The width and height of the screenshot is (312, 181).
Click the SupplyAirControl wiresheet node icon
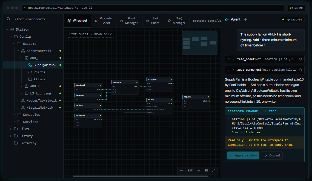click(30, 65)
